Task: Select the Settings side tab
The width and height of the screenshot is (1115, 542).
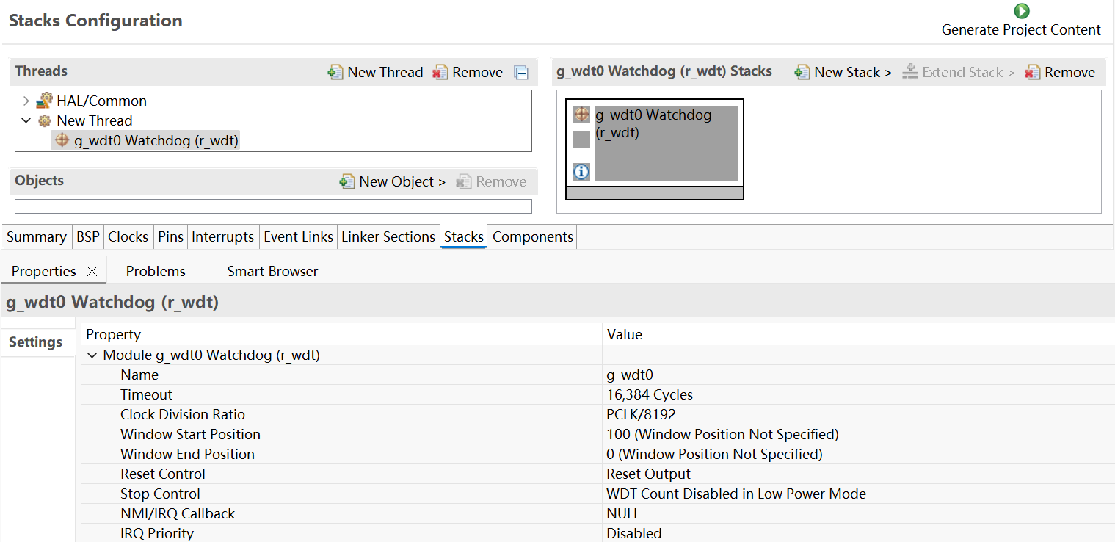Action: 36,342
